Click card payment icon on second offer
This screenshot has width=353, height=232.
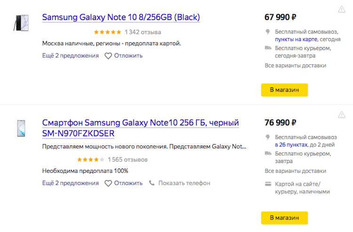click(268, 184)
